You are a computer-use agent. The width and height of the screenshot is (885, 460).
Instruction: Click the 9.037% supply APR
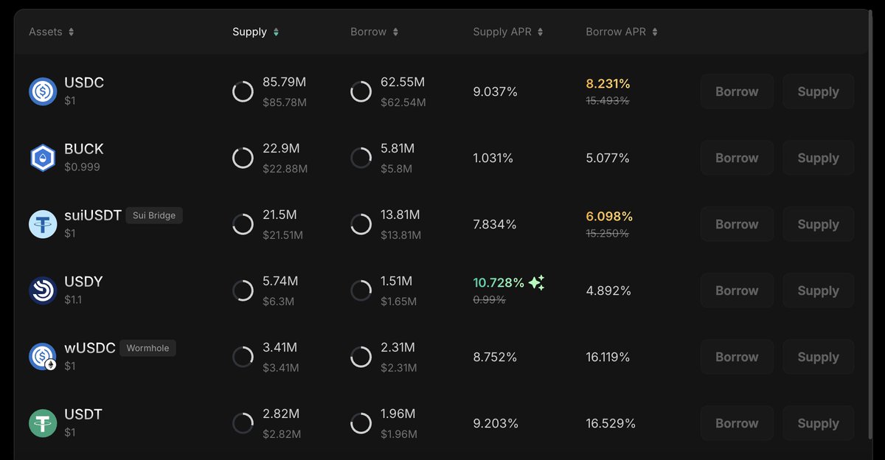pyautogui.click(x=495, y=91)
